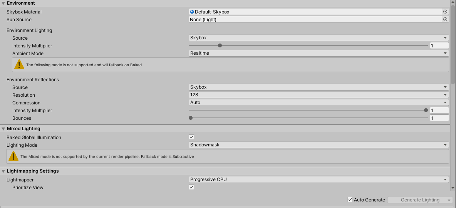The height and width of the screenshot is (208, 456).
Task: Click the Mixed mode warning icon
Action: point(14,156)
